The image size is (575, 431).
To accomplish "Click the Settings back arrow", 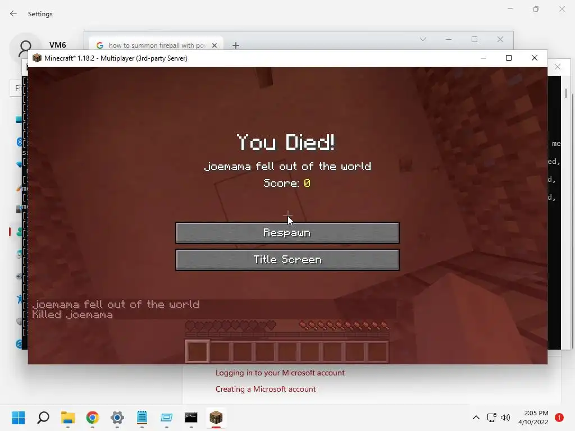I will coord(13,13).
